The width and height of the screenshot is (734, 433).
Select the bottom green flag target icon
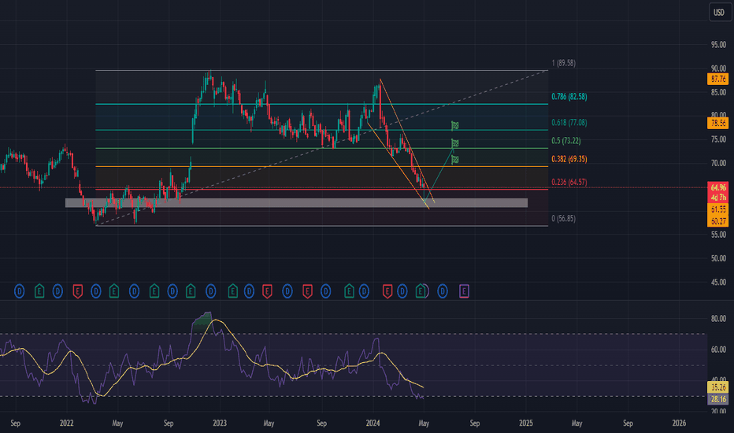(x=454, y=160)
